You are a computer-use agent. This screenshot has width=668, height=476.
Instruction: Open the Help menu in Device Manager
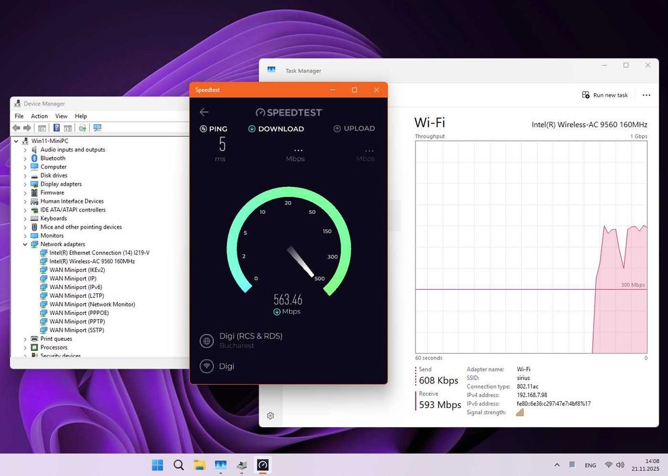tap(81, 116)
